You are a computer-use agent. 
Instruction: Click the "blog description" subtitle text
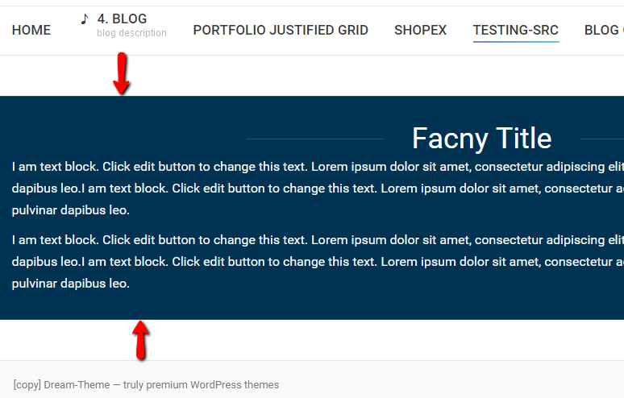(x=131, y=34)
